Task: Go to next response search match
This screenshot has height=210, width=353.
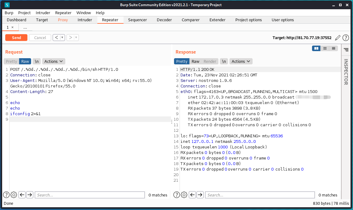Action: (x=200, y=195)
